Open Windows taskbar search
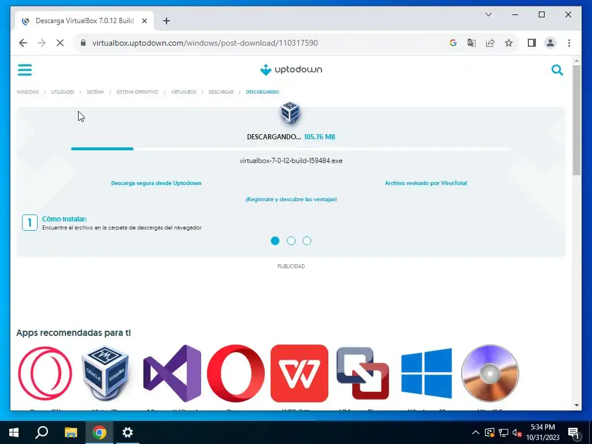This screenshot has width=592, height=444. pos(42,432)
